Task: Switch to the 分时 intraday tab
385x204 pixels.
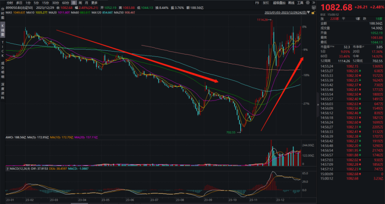Action: click(x=10, y=3)
